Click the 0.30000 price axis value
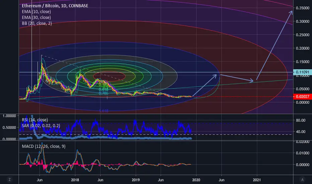The width and height of the screenshot is (312, 184). 302,21
